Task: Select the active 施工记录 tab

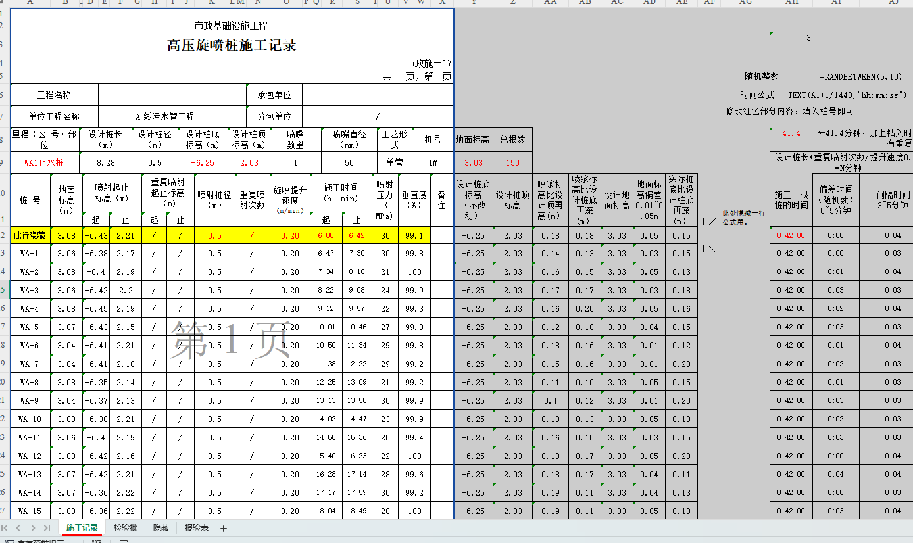Action: [x=82, y=527]
